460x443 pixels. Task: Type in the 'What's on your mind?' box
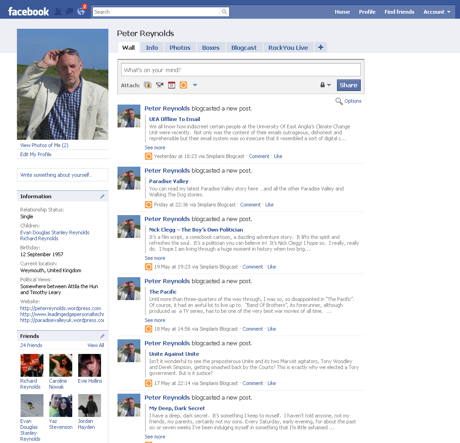pos(241,70)
